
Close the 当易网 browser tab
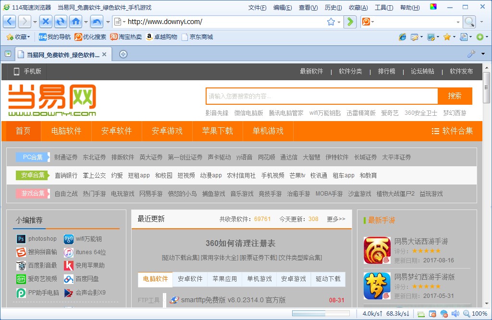(104, 54)
